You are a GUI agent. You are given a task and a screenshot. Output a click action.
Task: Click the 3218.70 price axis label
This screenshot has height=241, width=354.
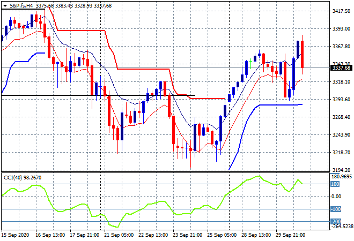coord(341,153)
